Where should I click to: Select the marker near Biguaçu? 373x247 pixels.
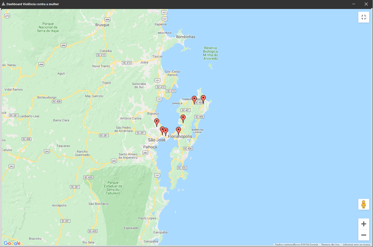pyautogui.click(x=157, y=122)
